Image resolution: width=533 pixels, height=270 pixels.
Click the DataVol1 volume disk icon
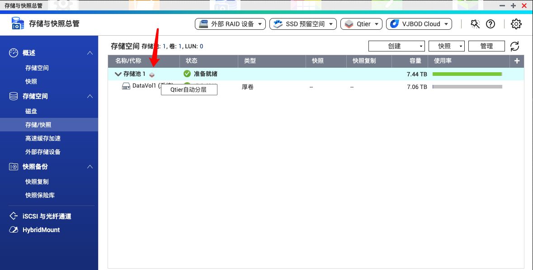pyautogui.click(x=126, y=86)
